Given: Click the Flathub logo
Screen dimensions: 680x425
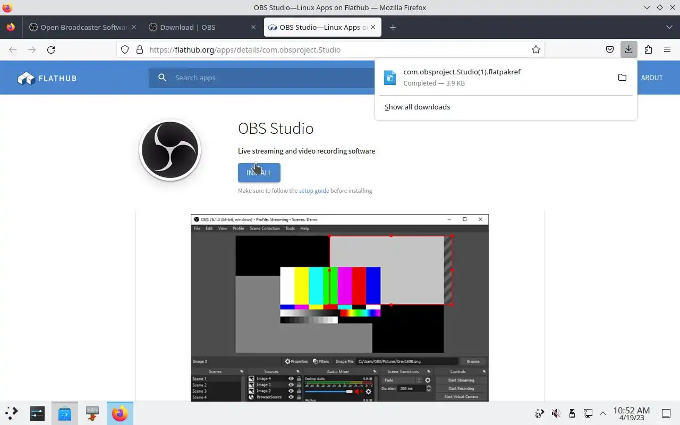Looking at the screenshot, I should (x=47, y=78).
